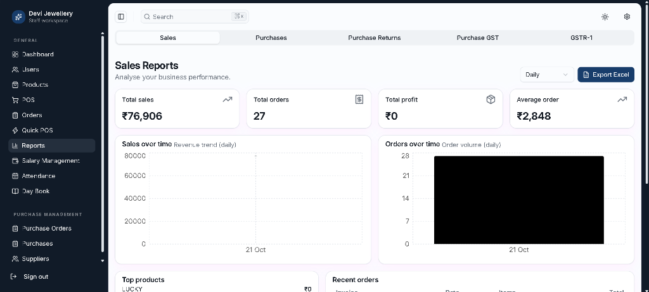Click the Sign out arrow icon

tap(14, 276)
